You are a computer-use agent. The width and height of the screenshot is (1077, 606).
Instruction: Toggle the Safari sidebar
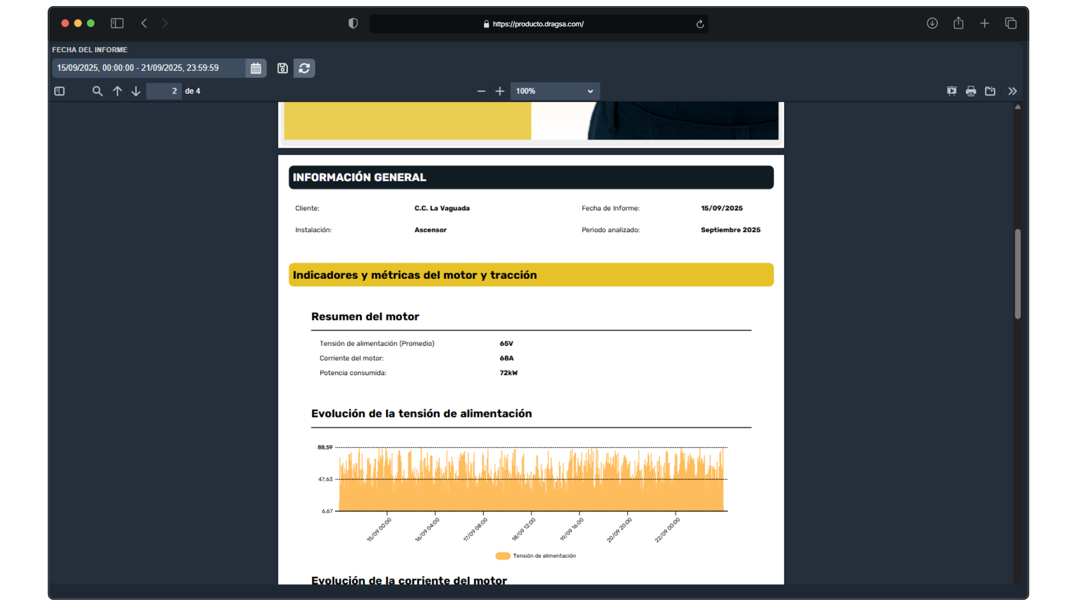click(117, 24)
